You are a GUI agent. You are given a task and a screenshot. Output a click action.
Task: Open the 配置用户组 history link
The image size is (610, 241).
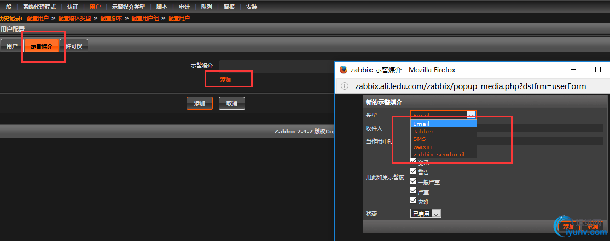145,18
